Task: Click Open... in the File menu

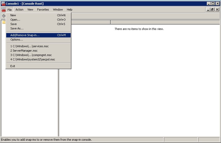Action: [15, 20]
